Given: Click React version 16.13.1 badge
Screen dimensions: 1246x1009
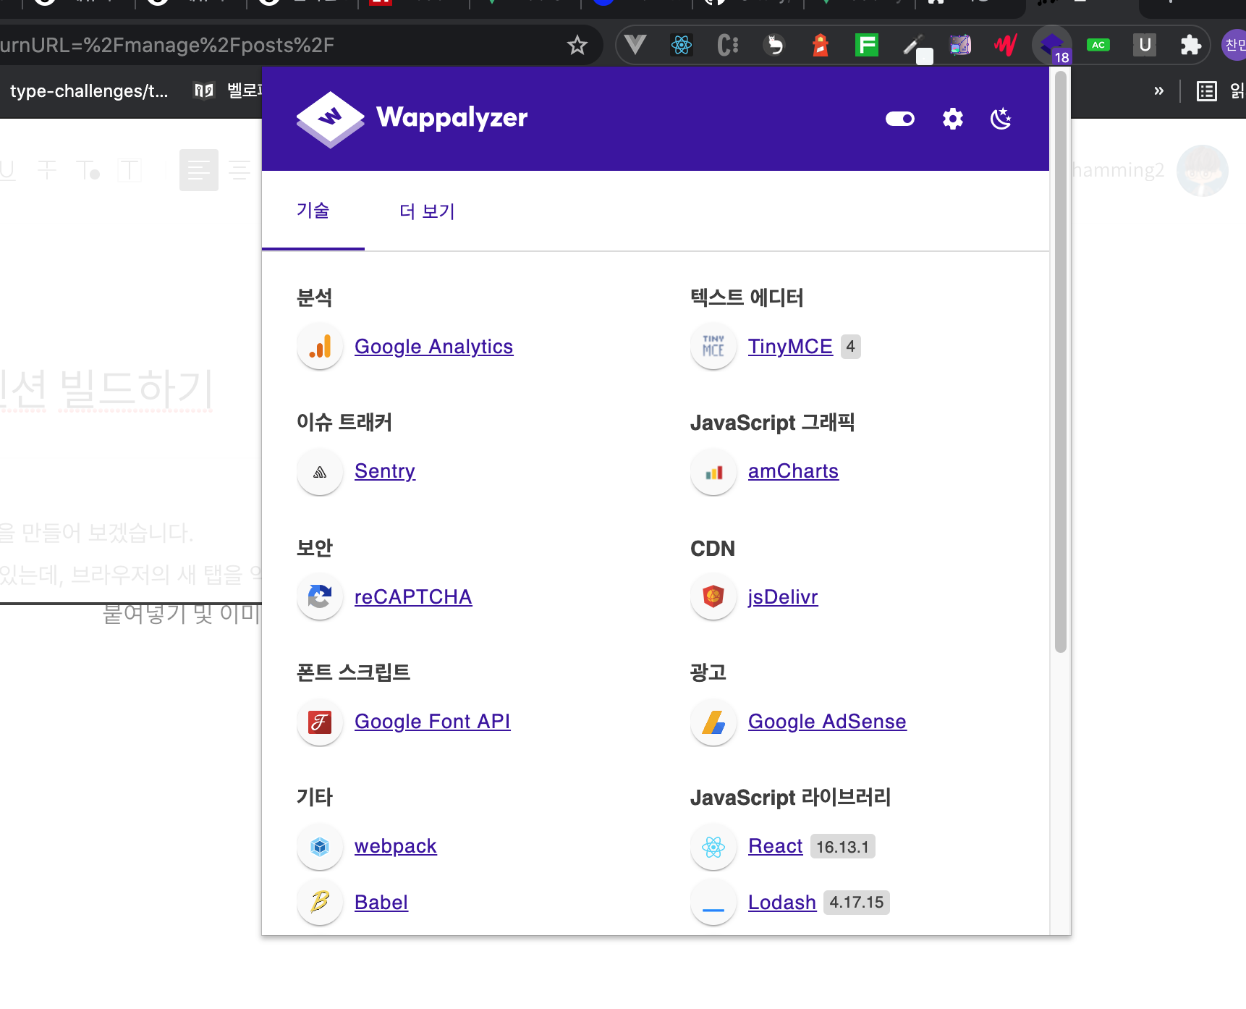Looking at the screenshot, I should [x=843, y=846].
